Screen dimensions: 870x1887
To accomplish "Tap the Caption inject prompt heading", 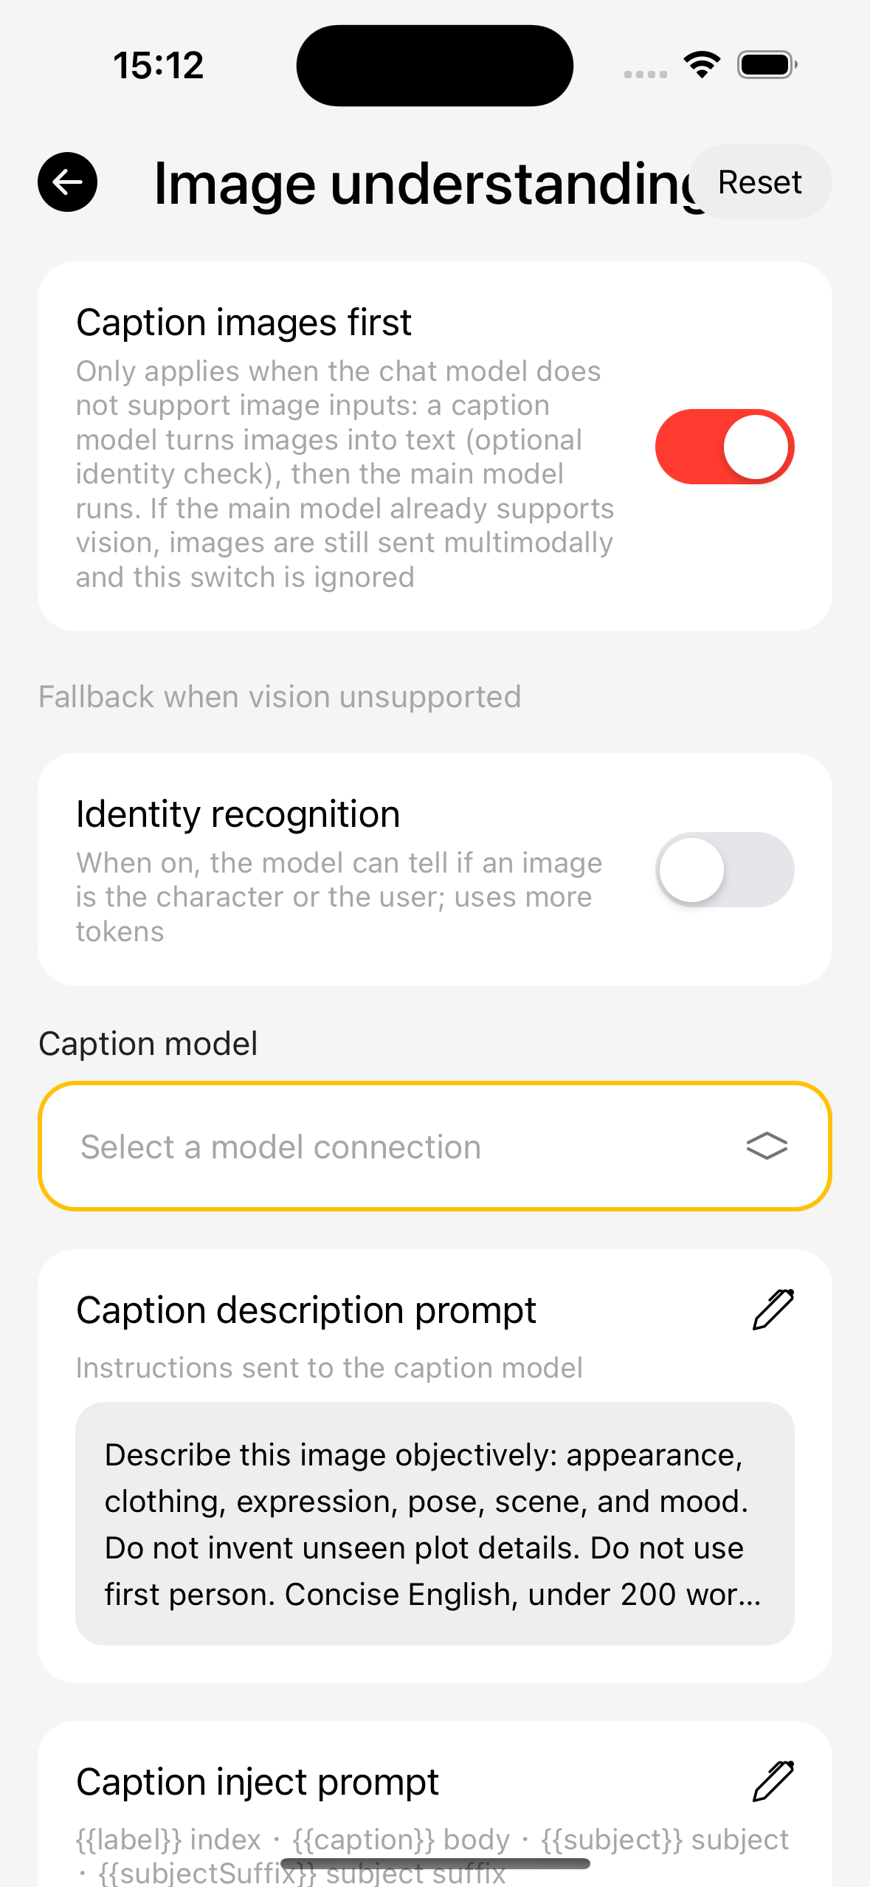I will (258, 1782).
